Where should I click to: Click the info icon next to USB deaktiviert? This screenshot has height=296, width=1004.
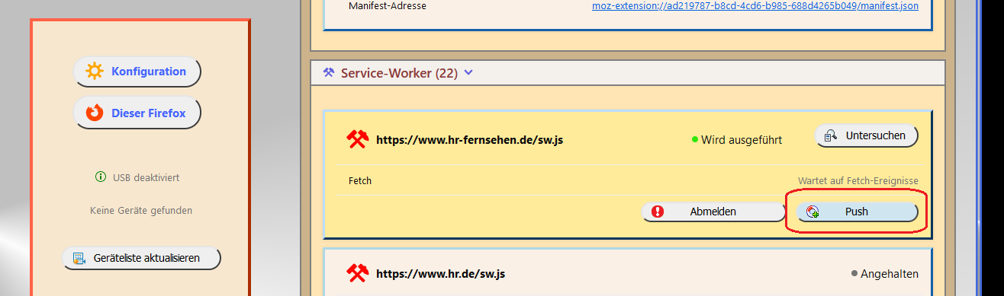click(x=100, y=177)
